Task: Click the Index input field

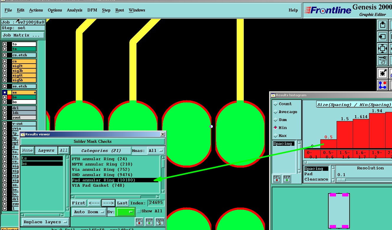Action: click(x=156, y=203)
